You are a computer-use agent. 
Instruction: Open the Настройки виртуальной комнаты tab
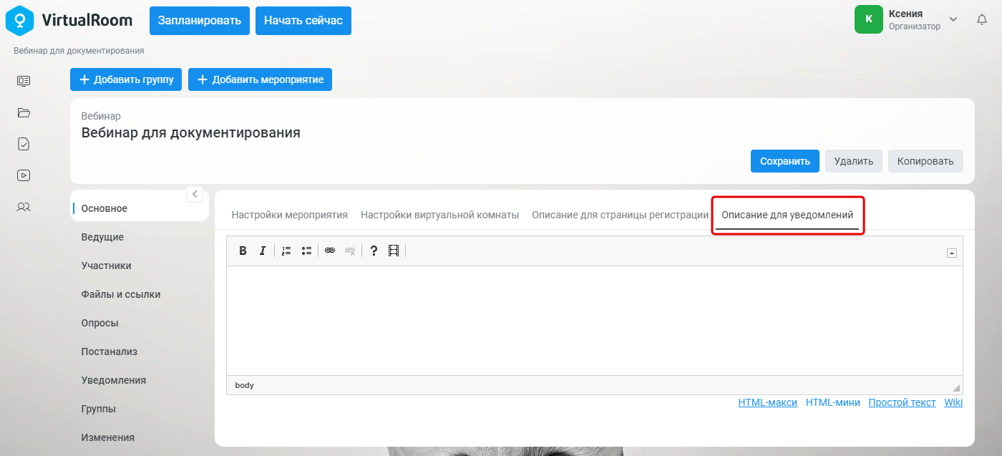point(440,215)
